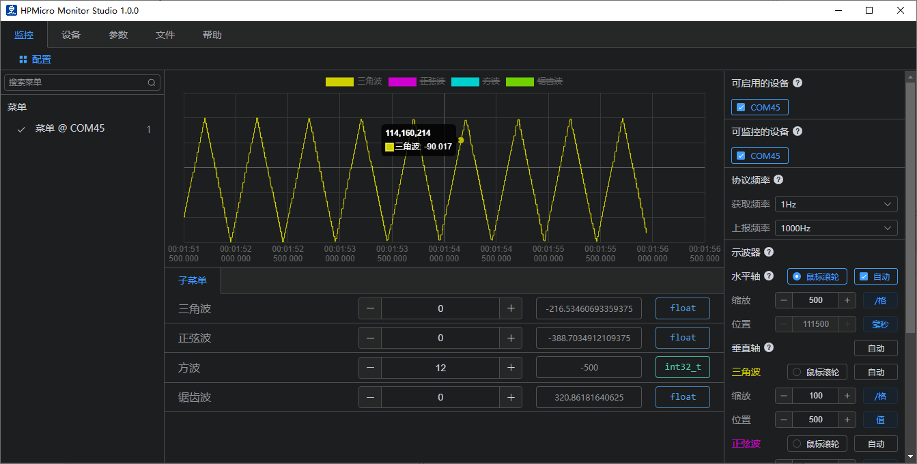Toggle 方波 legend visibility in chart

tap(492, 81)
